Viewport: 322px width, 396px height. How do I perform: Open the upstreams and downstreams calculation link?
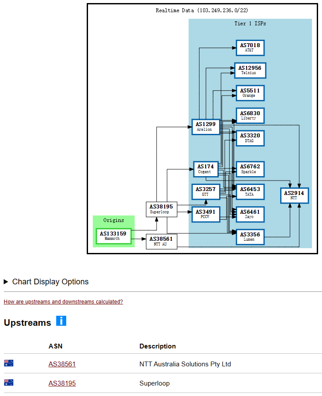(63, 301)
